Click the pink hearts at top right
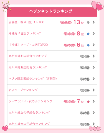The height and width of the screenshot is (133, 104). 97,5
